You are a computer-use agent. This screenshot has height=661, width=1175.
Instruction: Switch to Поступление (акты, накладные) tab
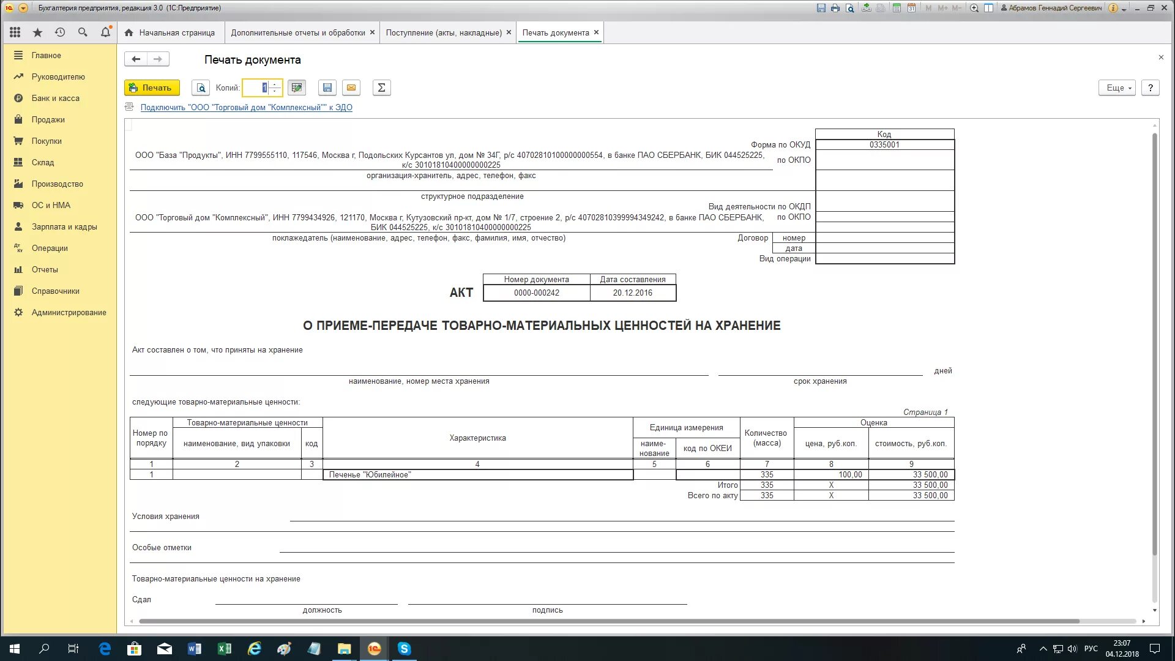[x=443, y=32]
